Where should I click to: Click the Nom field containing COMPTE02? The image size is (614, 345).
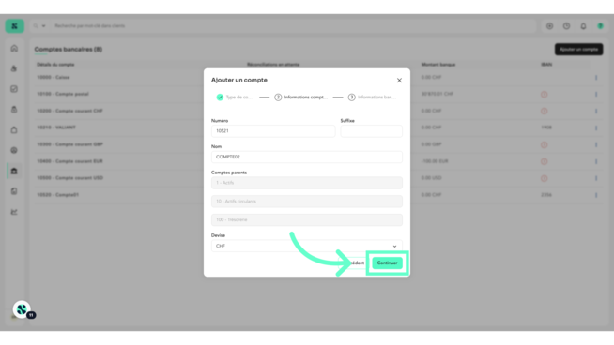pos(307,157)
